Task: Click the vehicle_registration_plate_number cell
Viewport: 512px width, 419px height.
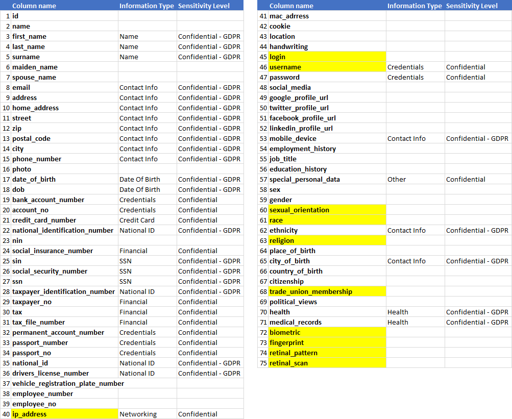Action: click(68, 383)
